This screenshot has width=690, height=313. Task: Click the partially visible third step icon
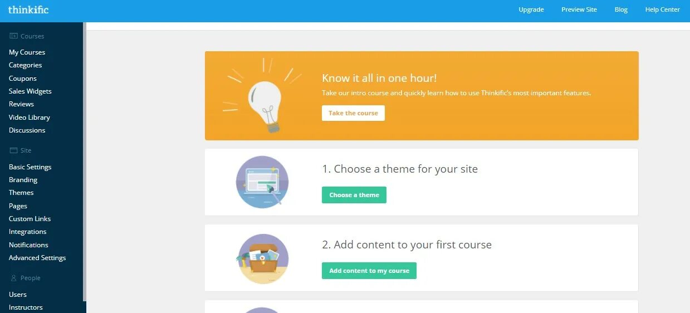click(262, 310)
